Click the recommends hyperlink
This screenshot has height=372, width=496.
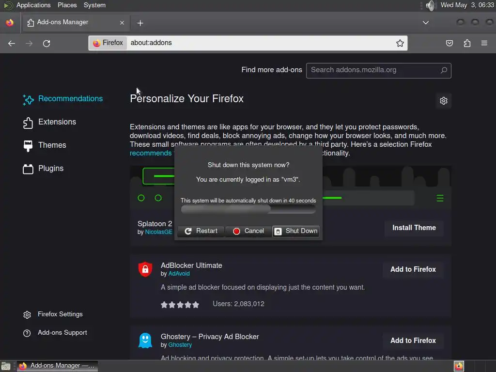151,153
